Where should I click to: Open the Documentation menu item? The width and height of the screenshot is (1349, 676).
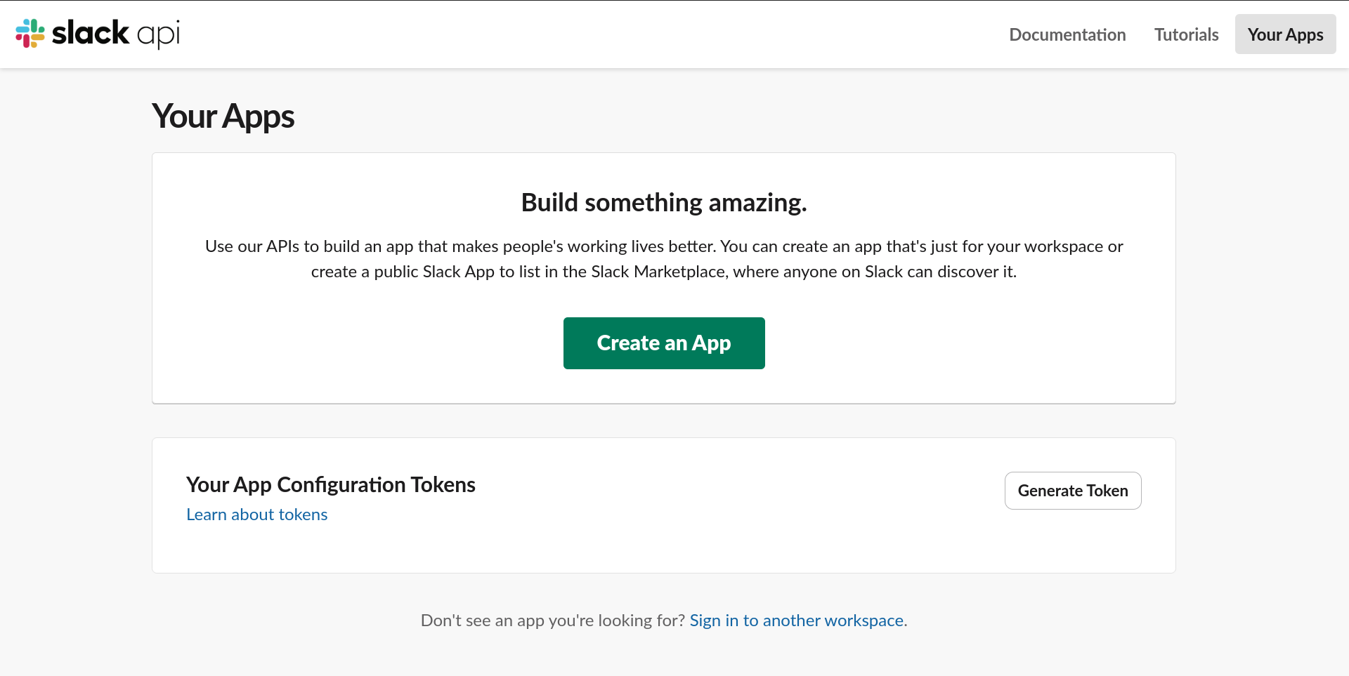tap(1067, 34)
